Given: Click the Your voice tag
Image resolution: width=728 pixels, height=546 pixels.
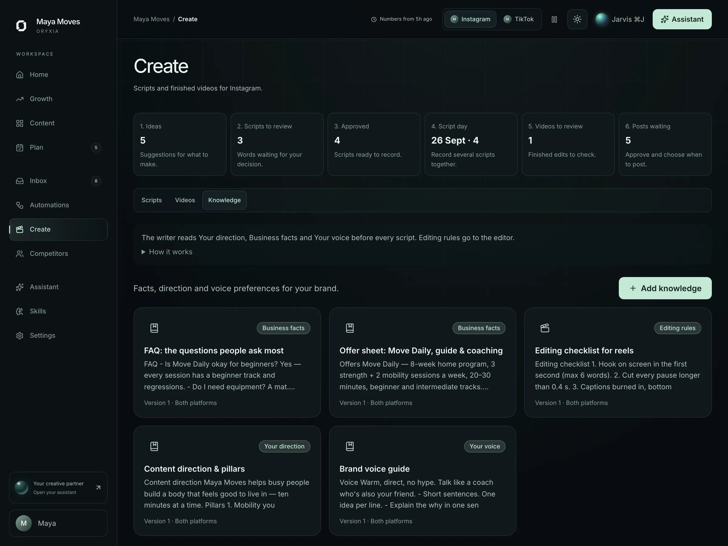Looking at the screenshot, I should 484,446.
